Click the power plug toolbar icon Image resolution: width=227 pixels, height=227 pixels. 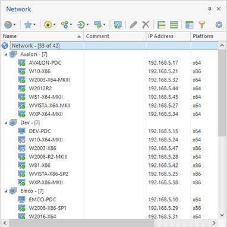pos(48,25)
